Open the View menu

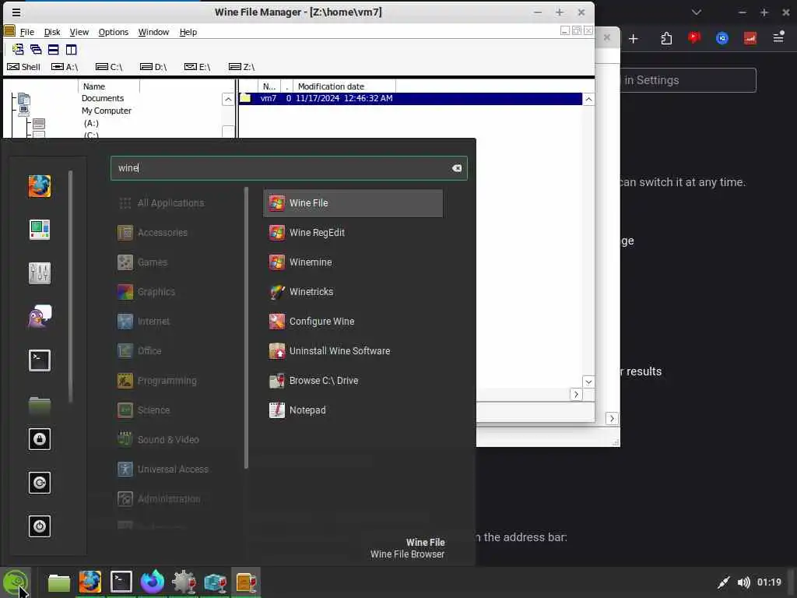pos(79,32)
